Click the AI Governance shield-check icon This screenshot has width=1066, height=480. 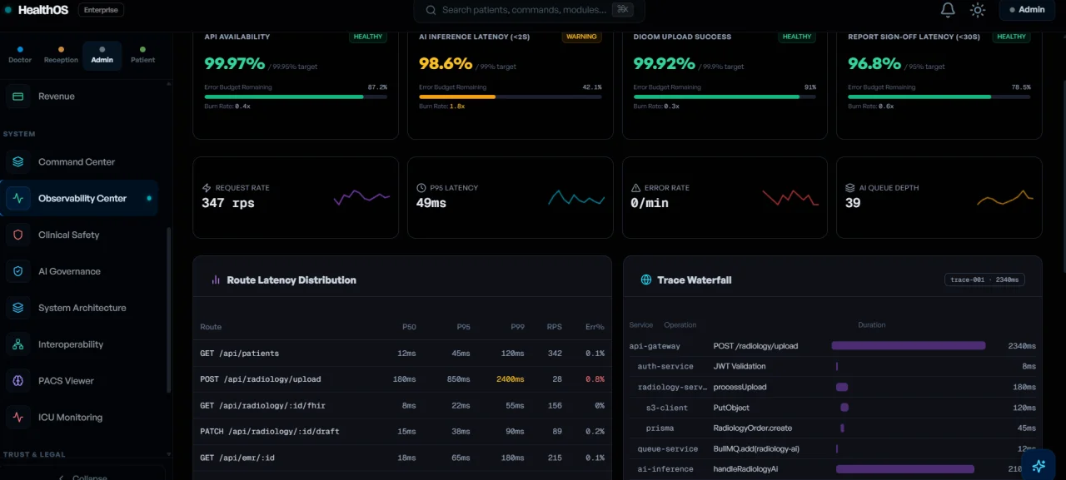pos(18,272)
